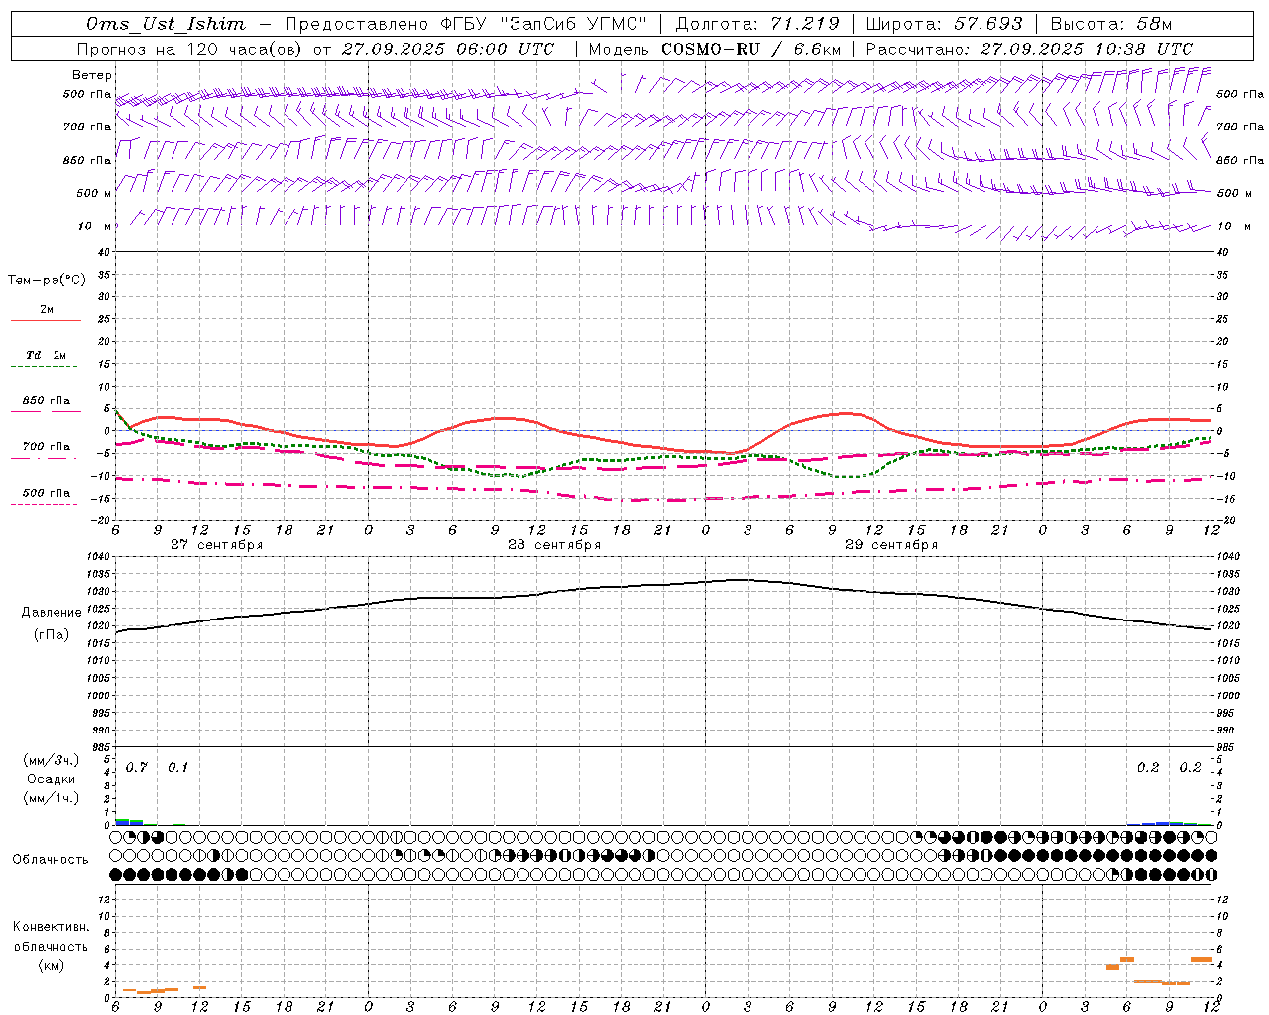Click the 500 м wind level label at left
Viewport: 1269px width, 1015px height.
tap(94, 194)
